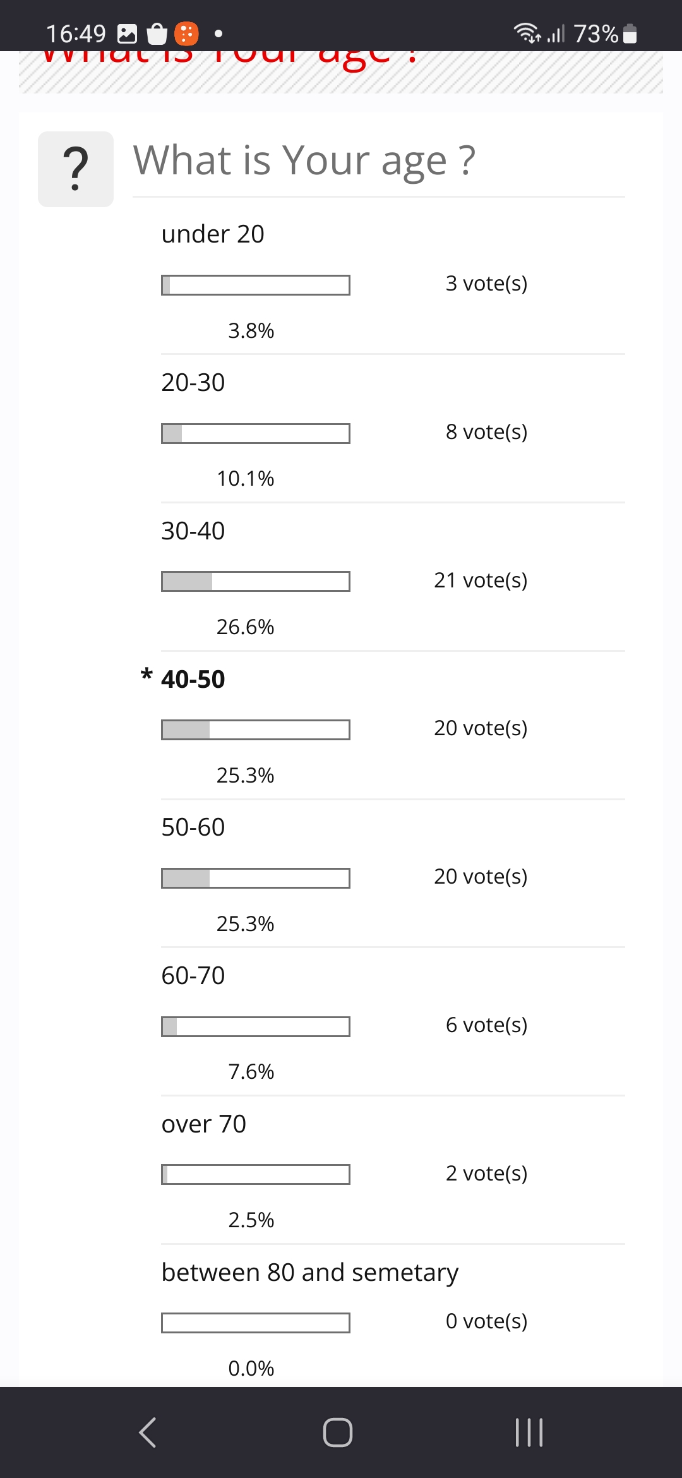Tap '21 vote(s)' count text
The width and height of the screenshot is (682, 1478).
[481, 580]
